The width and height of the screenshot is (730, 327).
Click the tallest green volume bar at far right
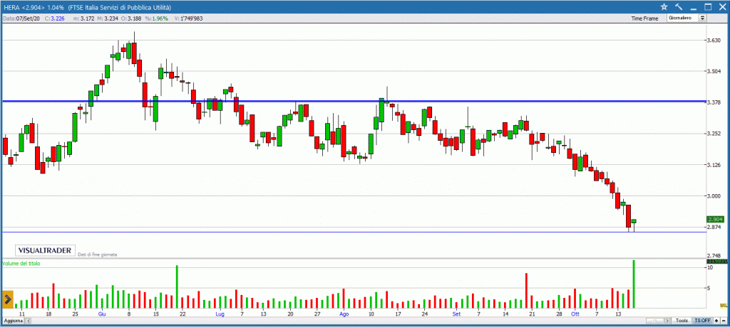tap(634, 284)
